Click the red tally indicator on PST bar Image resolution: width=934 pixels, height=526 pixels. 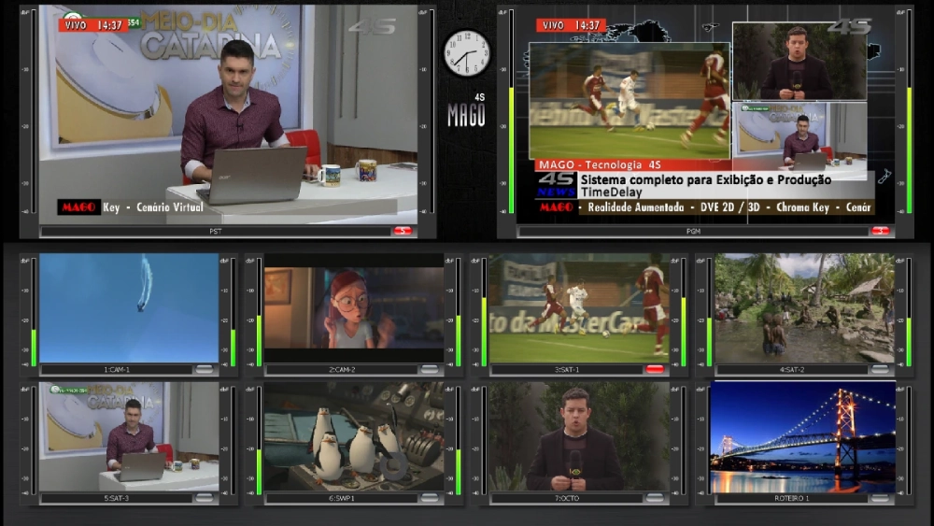[x=403, y=231]
